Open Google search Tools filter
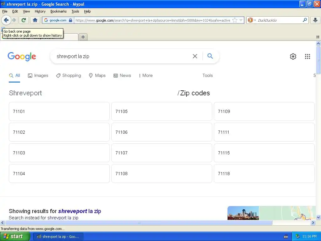The width and height of the screenshot is (321, 241). point(208,75)
